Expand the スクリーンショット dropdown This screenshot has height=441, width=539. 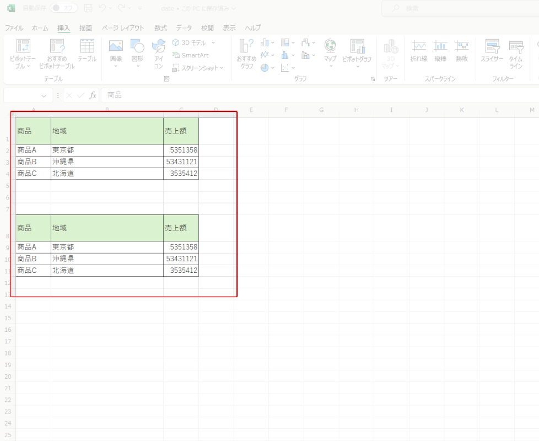[x=222, y=68]
